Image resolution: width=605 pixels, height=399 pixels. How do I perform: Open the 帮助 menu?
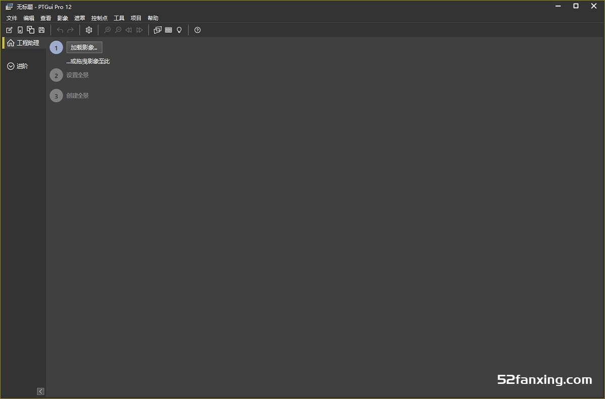coord(153,18)
